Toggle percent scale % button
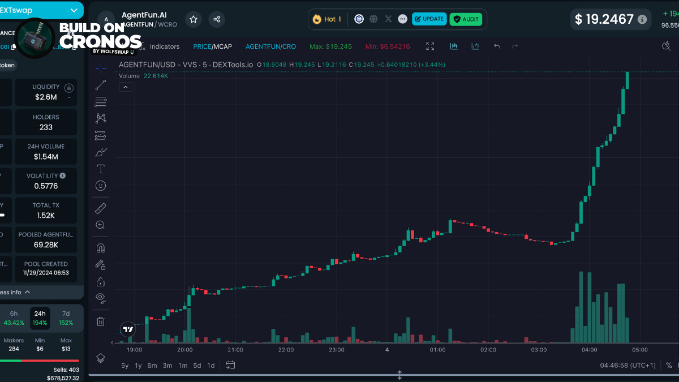The width and height of the screenshot is (679, 382). point(669,366)
